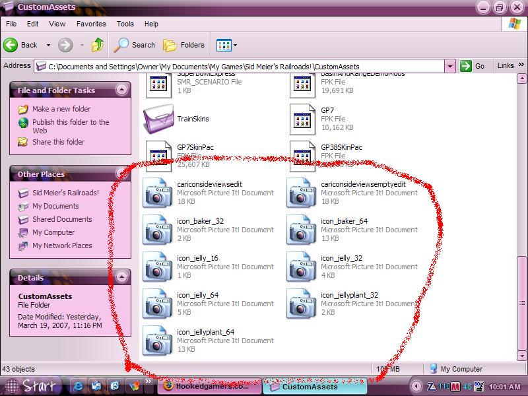Select the TrainSkins folder icon

click(x=158, y=119)
